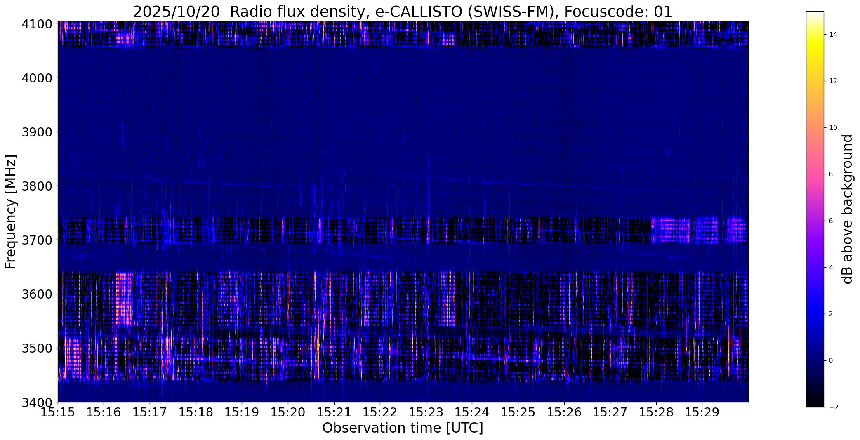This screenshot has height=440, width=860.
Task: Click the plot title mentioning e-CALLISTO (SWISS-FM)
Action: (403, 12)
